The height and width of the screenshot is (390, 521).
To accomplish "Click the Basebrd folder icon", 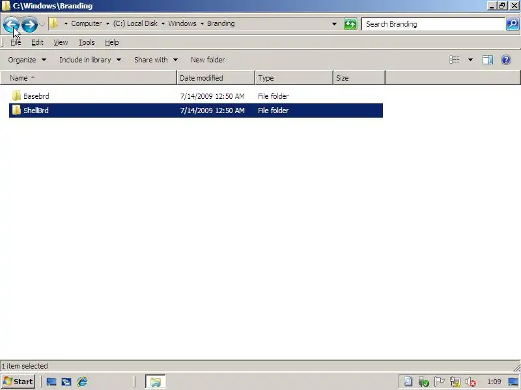I will coord(16,96).
